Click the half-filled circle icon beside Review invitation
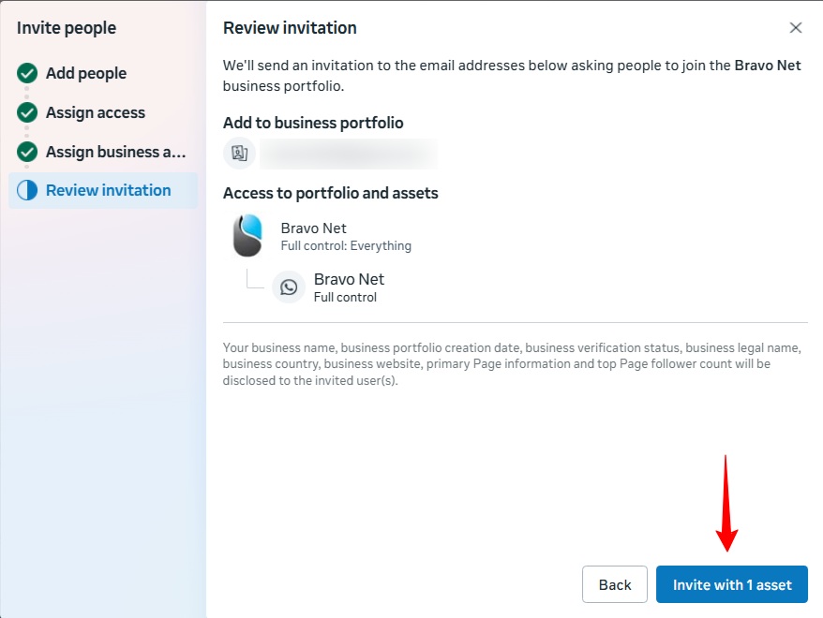This screenshot has width=823, height=618. click(27, 190)
